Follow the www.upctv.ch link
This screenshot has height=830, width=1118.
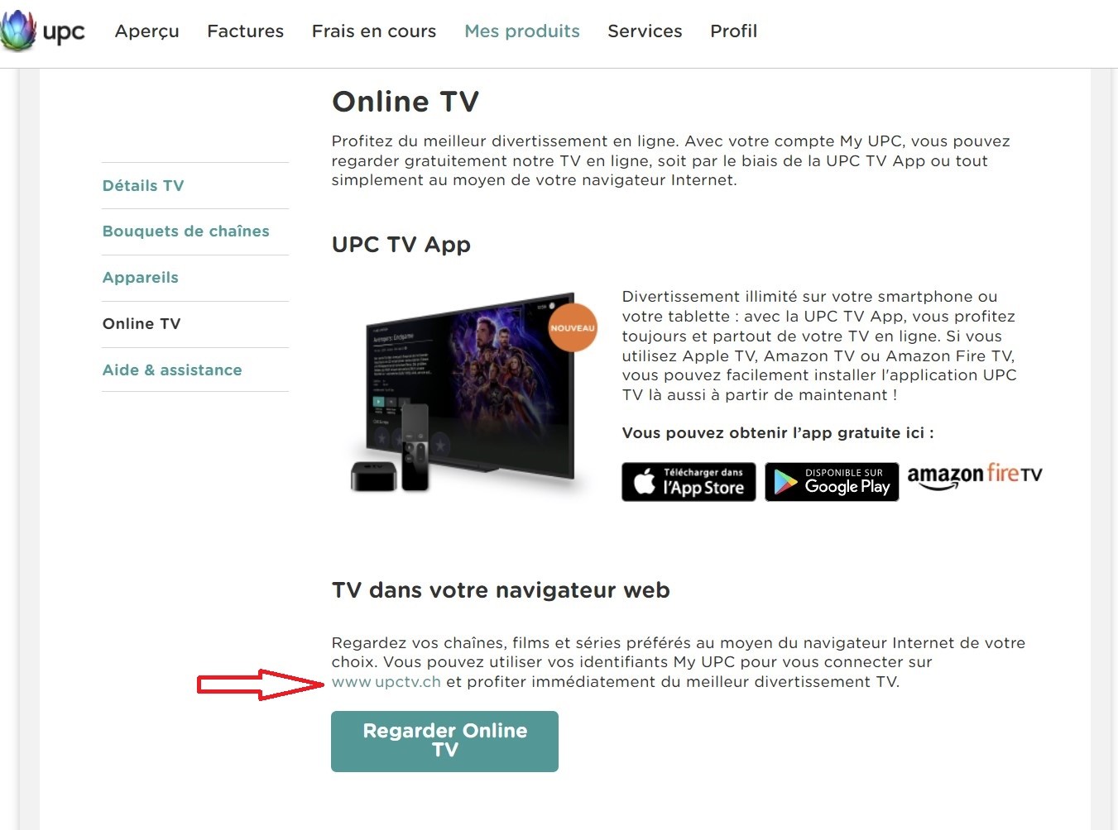tap(386, 682)
